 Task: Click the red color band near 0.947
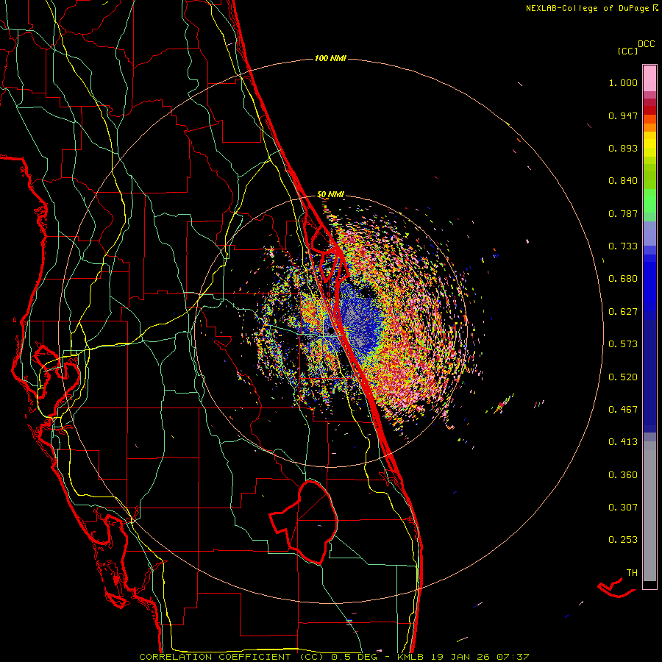[649, 110]
